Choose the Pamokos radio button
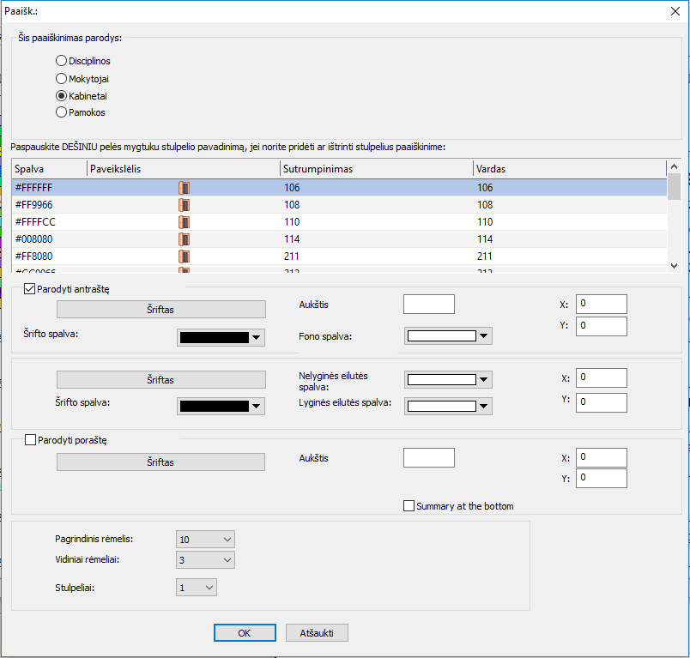The height and width of the screenshot is (658, 690). pyautogui.click(x=61, y=112)
